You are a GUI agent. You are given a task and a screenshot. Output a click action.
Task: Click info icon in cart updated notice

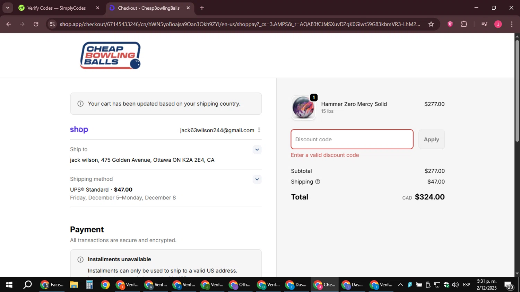coord(80,104)
